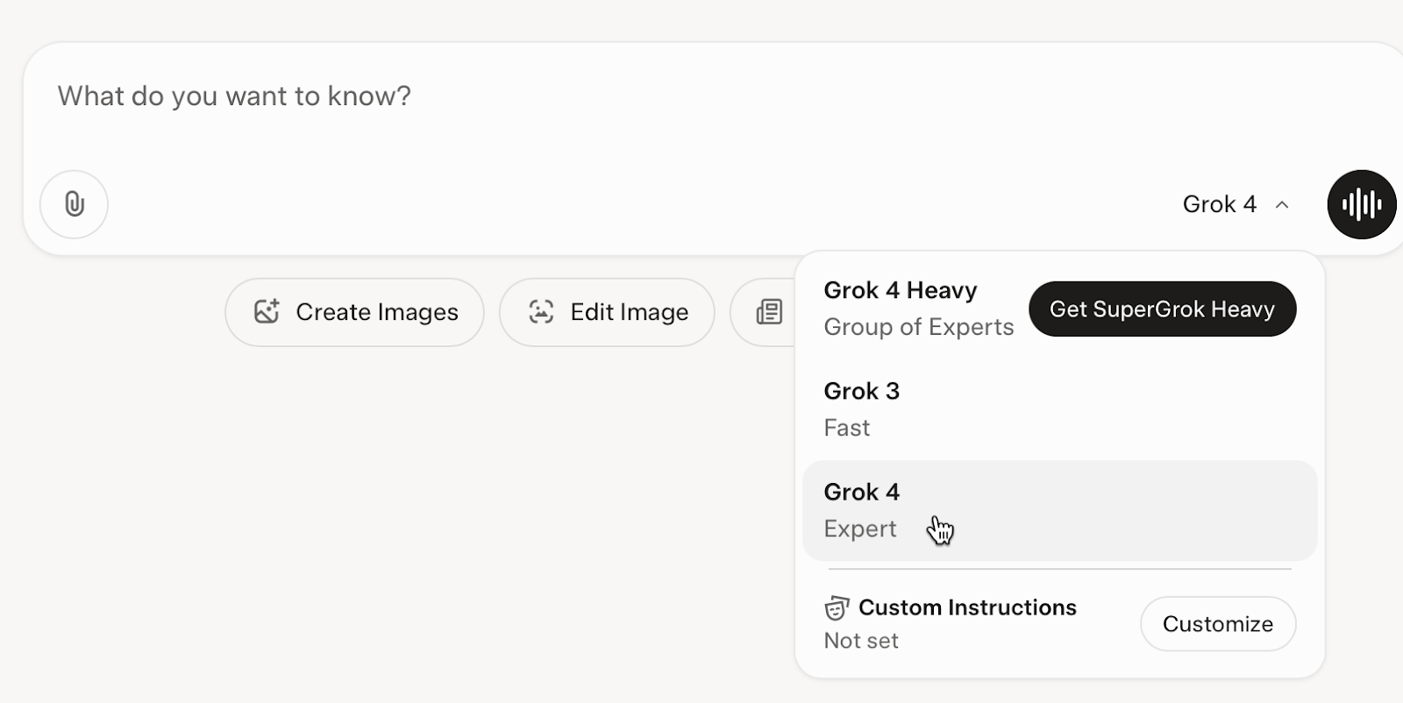
Task: Click the "Group of Experts" subtitle
Action: point(918,327)
